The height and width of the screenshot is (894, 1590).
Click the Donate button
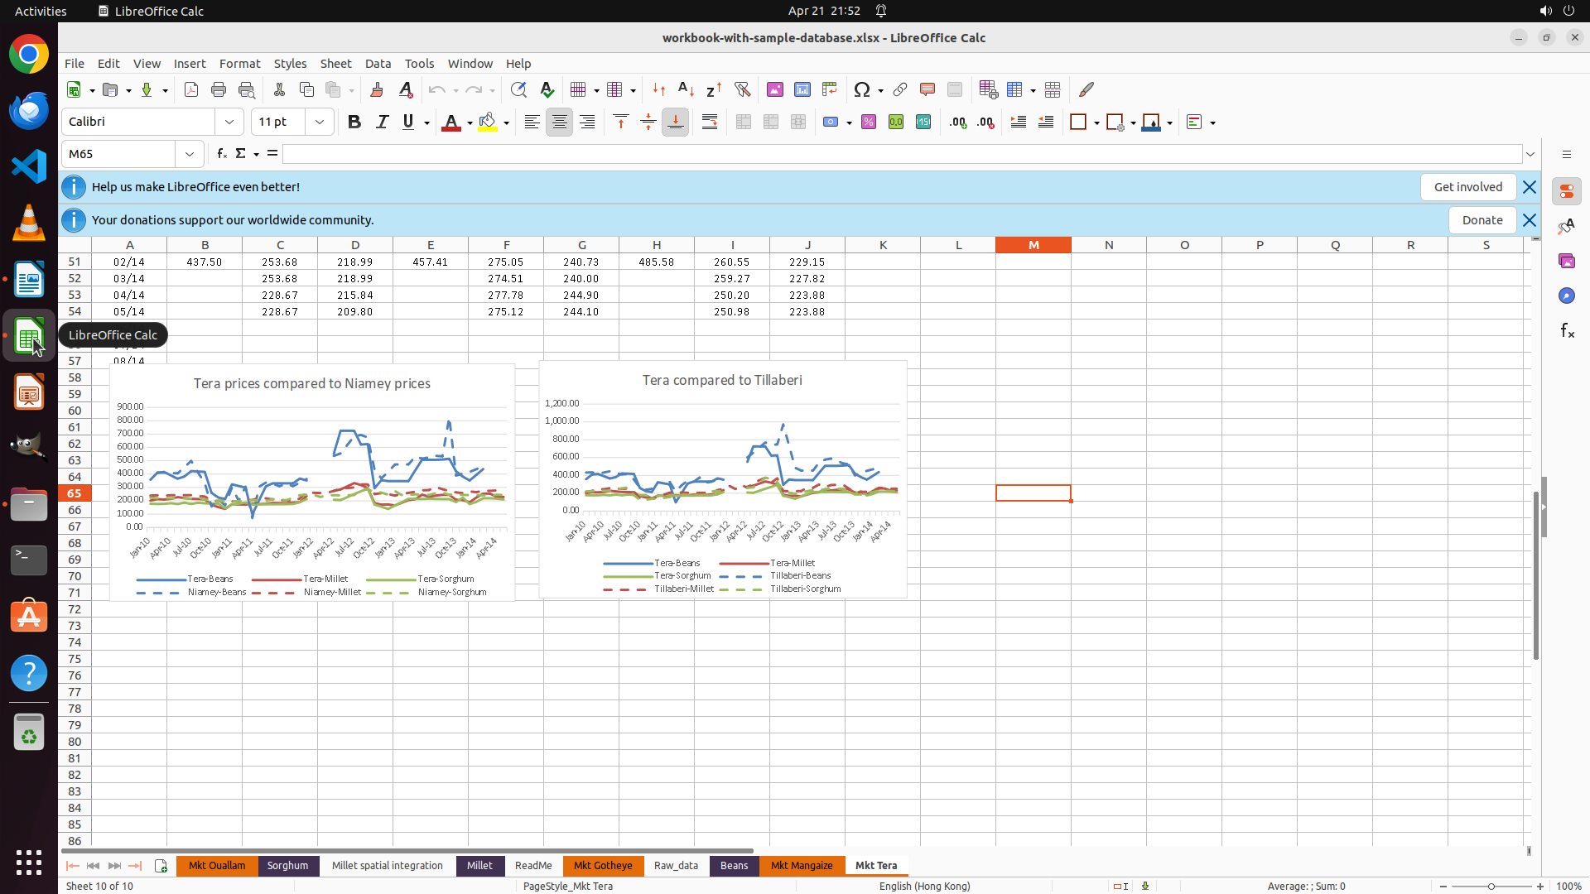(x=1482, y=220)
